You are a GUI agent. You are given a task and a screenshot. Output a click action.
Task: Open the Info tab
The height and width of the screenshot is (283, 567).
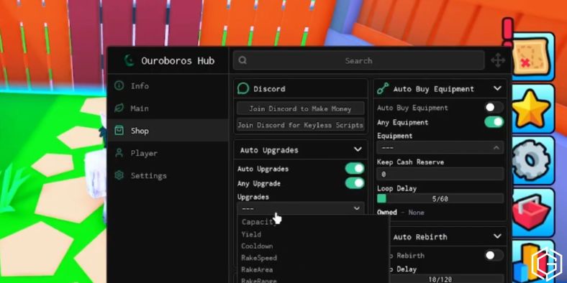(168, 85)
